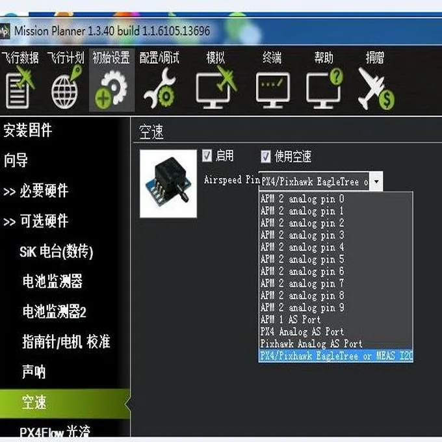Image resolution: width=442 pixels, height=442 pixels.
Task: Choose APM 1 AS Port option
Action: [336, 320]
